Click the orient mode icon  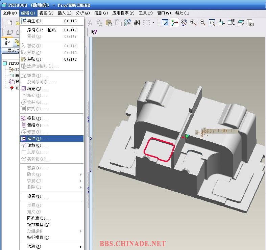pyautogui.click(x=184, y=23)
